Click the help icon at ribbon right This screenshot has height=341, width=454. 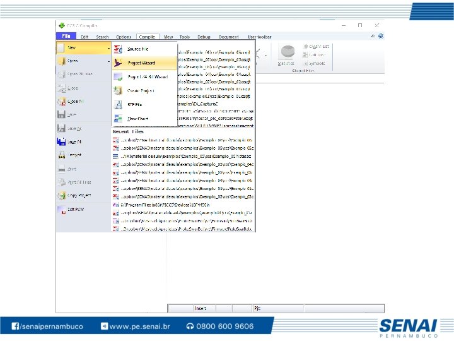tap(380, 36)
